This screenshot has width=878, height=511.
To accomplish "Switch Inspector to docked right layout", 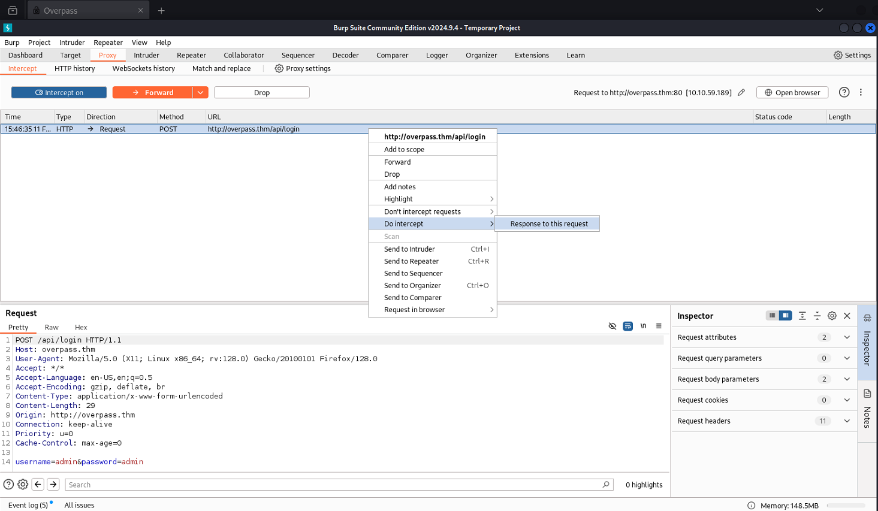I will (x=785, y=316).
